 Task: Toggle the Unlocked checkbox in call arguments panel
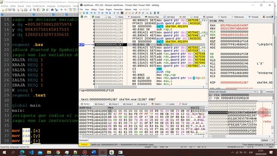264,92
